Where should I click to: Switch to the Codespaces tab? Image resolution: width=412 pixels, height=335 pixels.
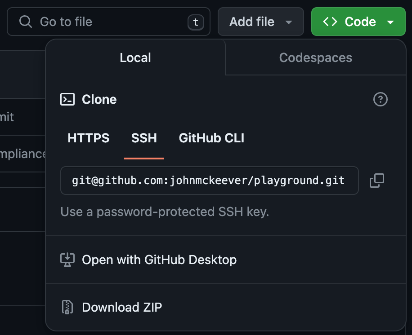(x=315, y=57)
